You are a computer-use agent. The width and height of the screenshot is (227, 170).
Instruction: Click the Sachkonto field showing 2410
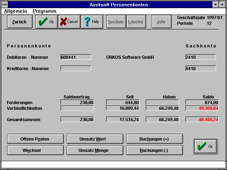[x=200, y=57]
